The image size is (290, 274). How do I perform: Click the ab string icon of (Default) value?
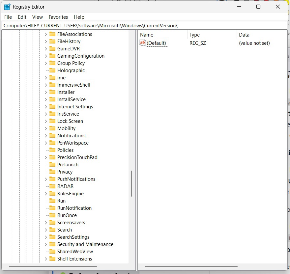coord(143,43)
